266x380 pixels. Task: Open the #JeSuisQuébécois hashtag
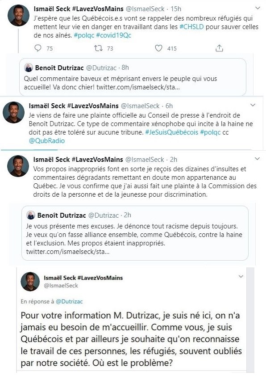(x=171, y=132)
